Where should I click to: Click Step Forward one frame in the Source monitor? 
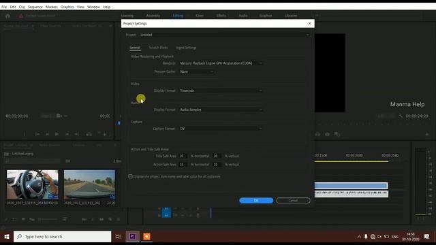click(x=67, y=134)
